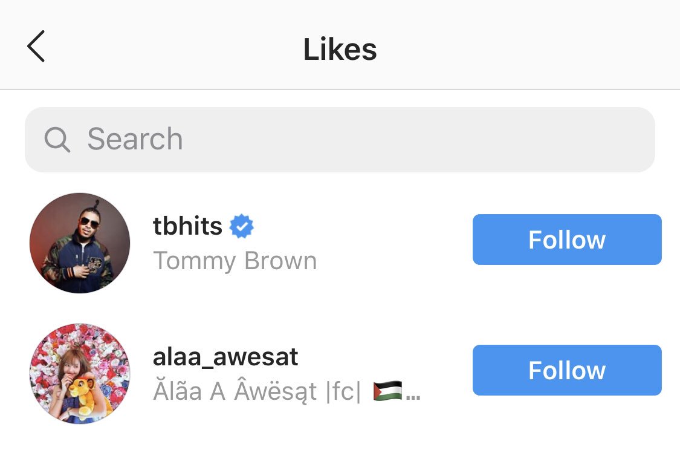Open the alaa_awesat username link
Image resolution: width=680 pixels, height=450 pixels.
pos(225,357)
